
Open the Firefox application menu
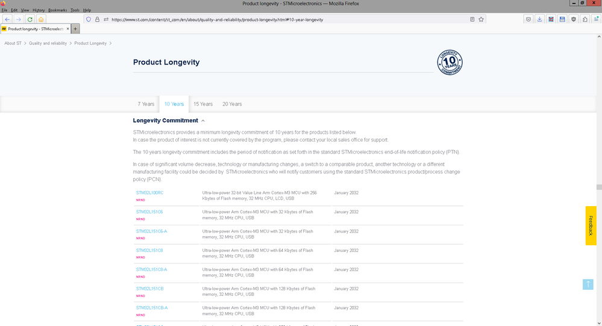tap(596, 19)
